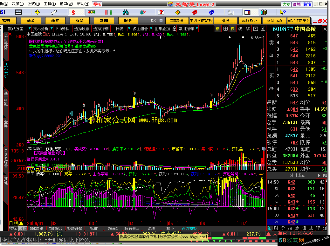The height and width of the screenshot is (246, 330).
Task: Click the striped candlestick bars toolbar icon
Action: point(109,12)
